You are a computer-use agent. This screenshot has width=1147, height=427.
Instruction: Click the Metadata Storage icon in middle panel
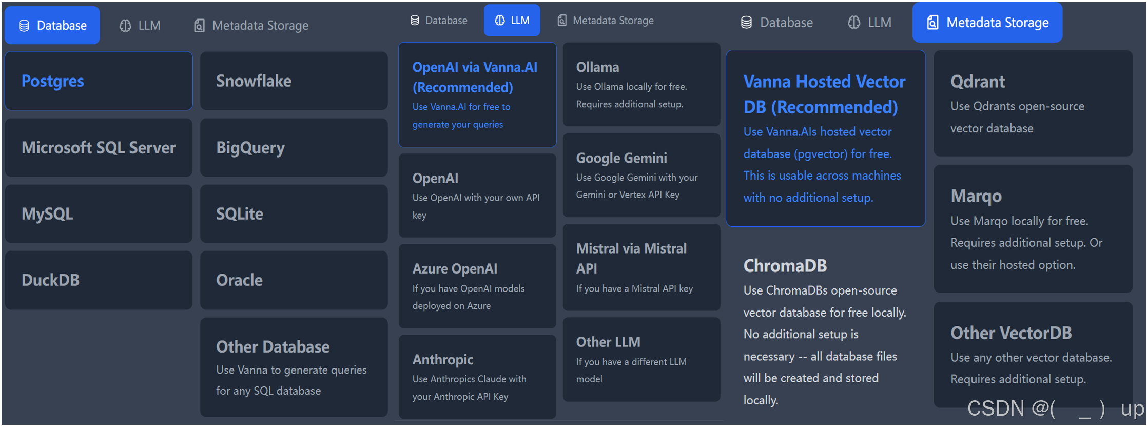pos(562,21)
